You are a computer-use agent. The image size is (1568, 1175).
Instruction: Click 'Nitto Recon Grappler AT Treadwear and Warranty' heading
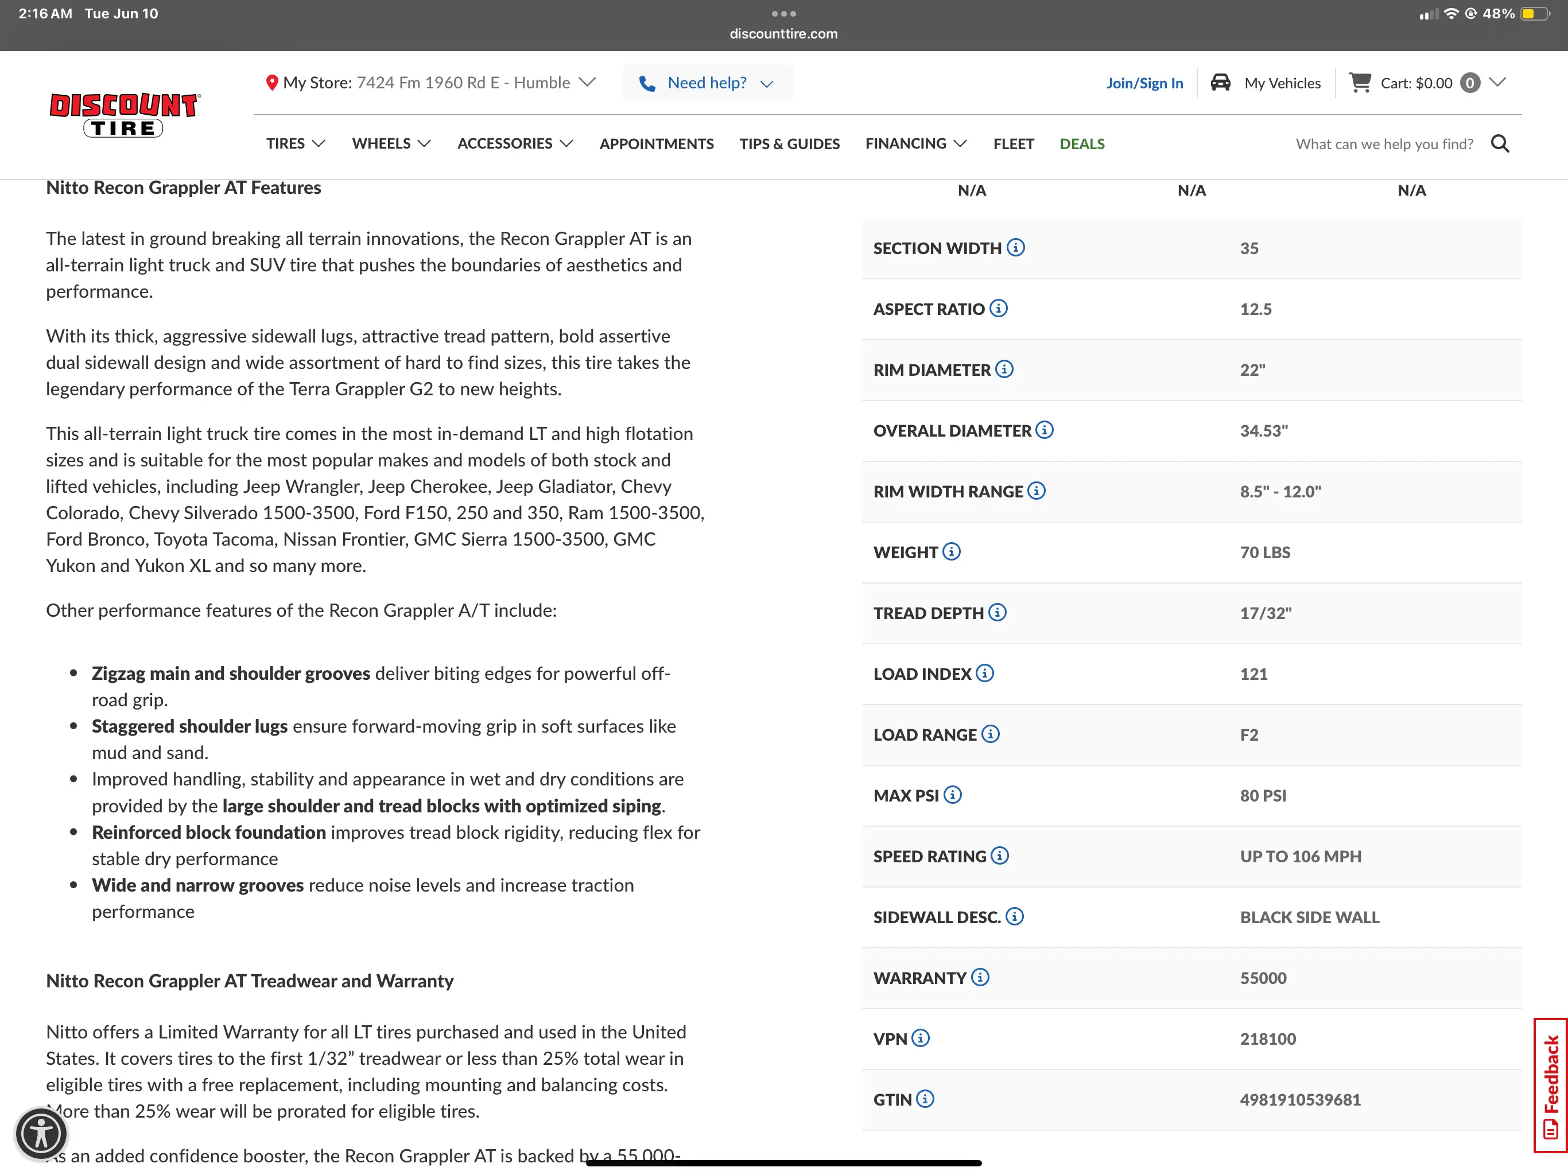point(250,981)
